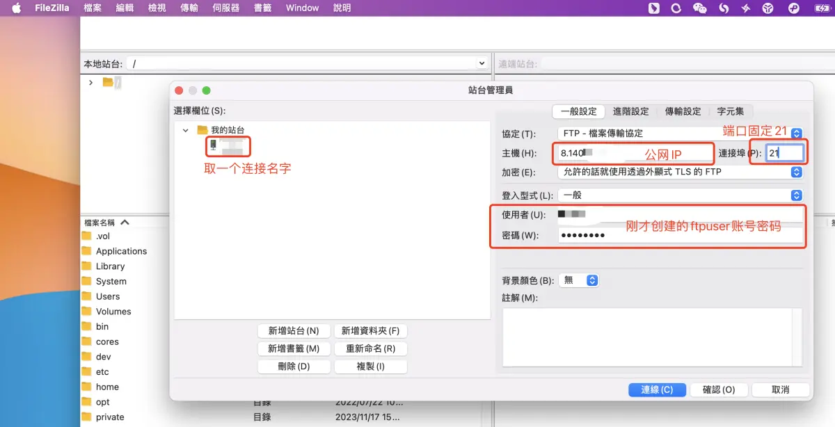The height and width of the screenshot is (427, 835).
Task: Switch to the 字元集 tab
Action: coord(731,111)
